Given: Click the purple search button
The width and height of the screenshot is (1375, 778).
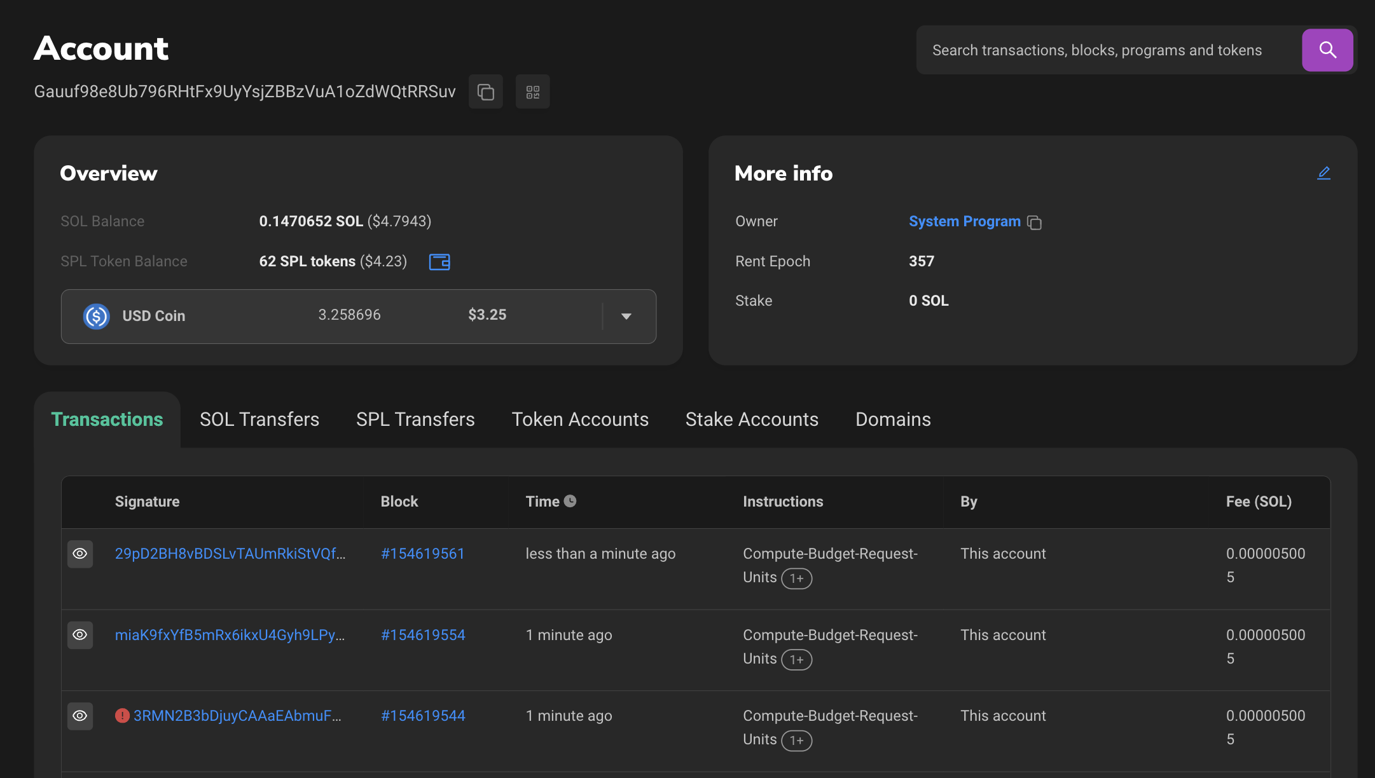Looking at the screenshot, I should pyautogui.click(x=1327, y=50).
